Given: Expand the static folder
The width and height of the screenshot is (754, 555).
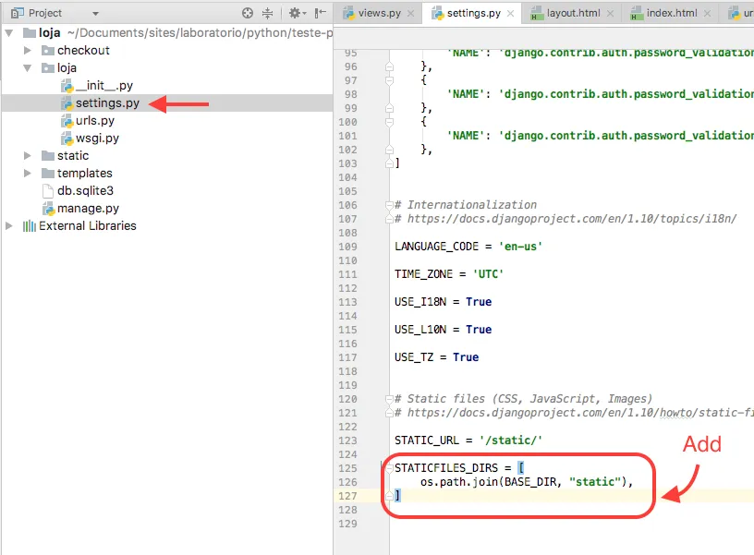Looking at the screenshot, I should point(28,156).
